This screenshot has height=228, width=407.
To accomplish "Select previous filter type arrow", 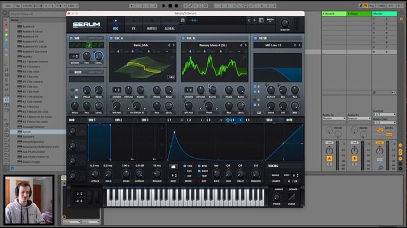I will click(x=294, y=45).
